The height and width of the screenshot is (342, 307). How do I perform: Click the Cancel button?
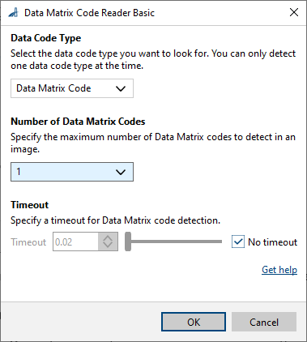coord(264,322)
